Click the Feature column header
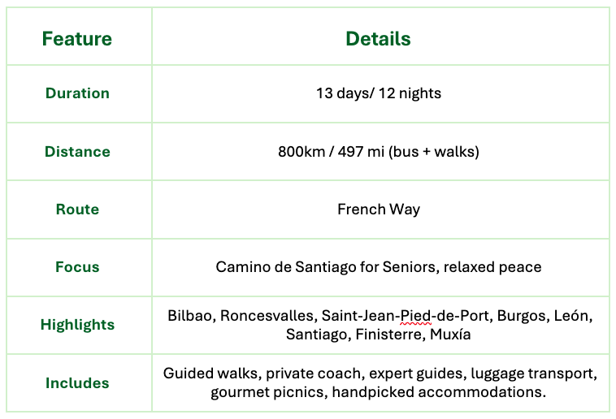The image size is (616, 419). pos(77,39)
